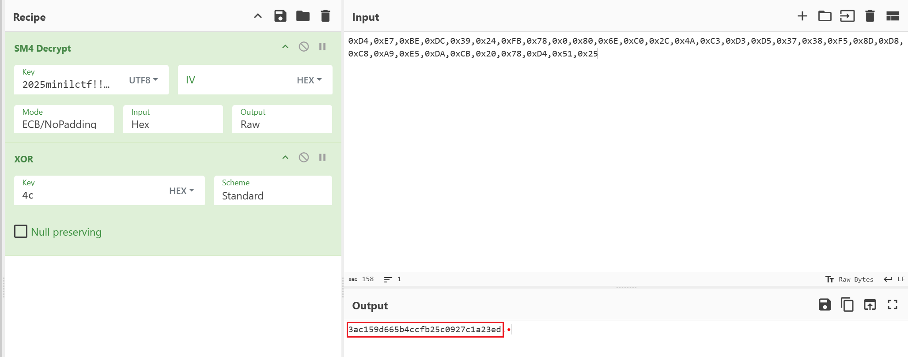Maximise the output pane
This screenshot has height=357, width=908.
893,305
